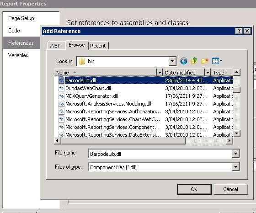Click the vertical scrollbar thumb
The height and width of the screenshot is (213, 256).
(x=237, y=90)
